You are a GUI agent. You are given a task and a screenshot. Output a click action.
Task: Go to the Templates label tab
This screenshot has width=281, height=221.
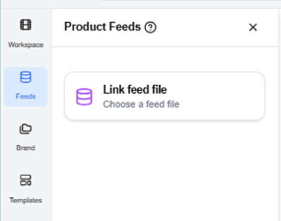[x=26, y=200]
